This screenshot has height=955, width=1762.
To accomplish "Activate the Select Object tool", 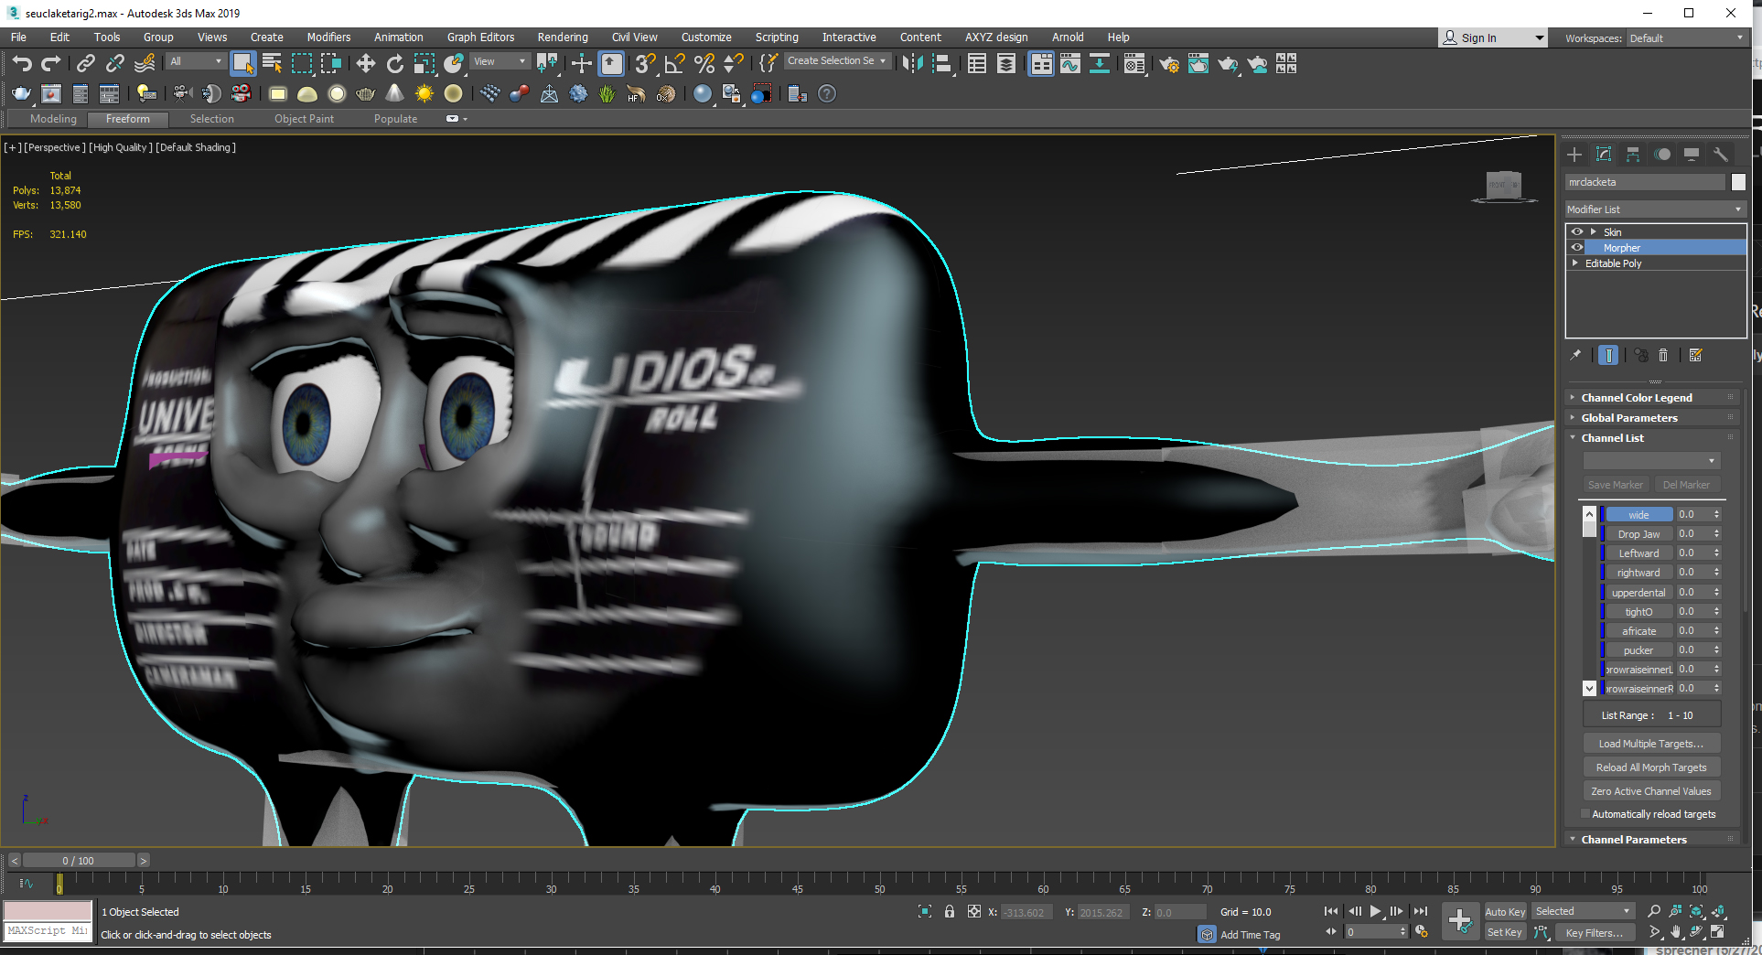I will tap(242, 63).
